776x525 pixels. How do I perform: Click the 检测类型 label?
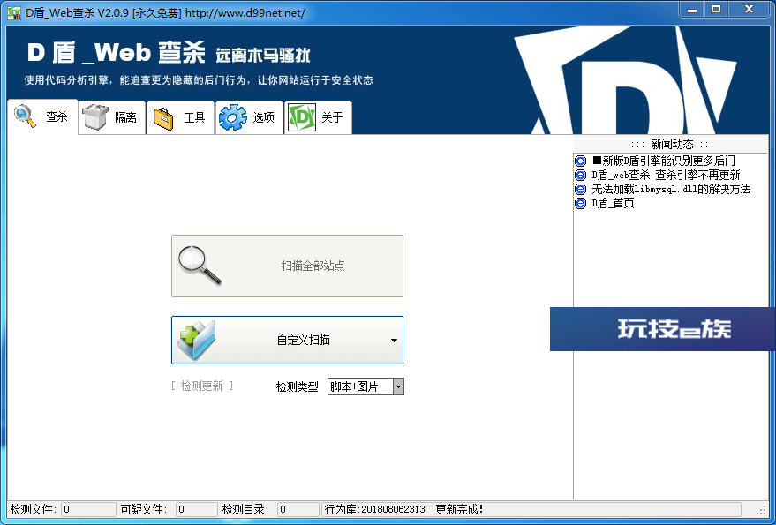[297, 387]
